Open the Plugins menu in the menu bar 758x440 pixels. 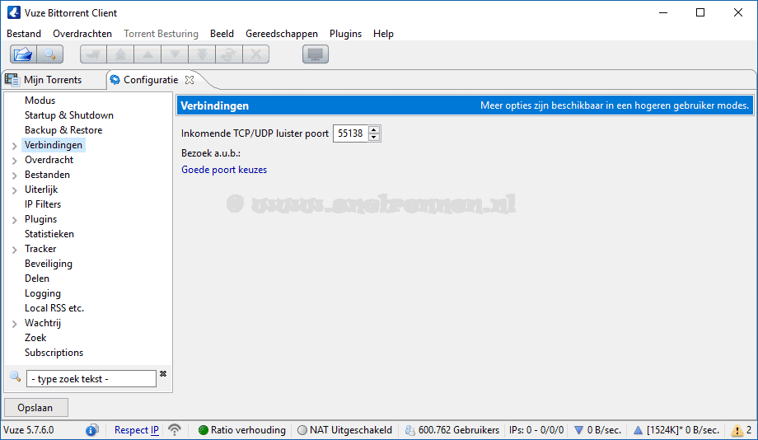345,33
